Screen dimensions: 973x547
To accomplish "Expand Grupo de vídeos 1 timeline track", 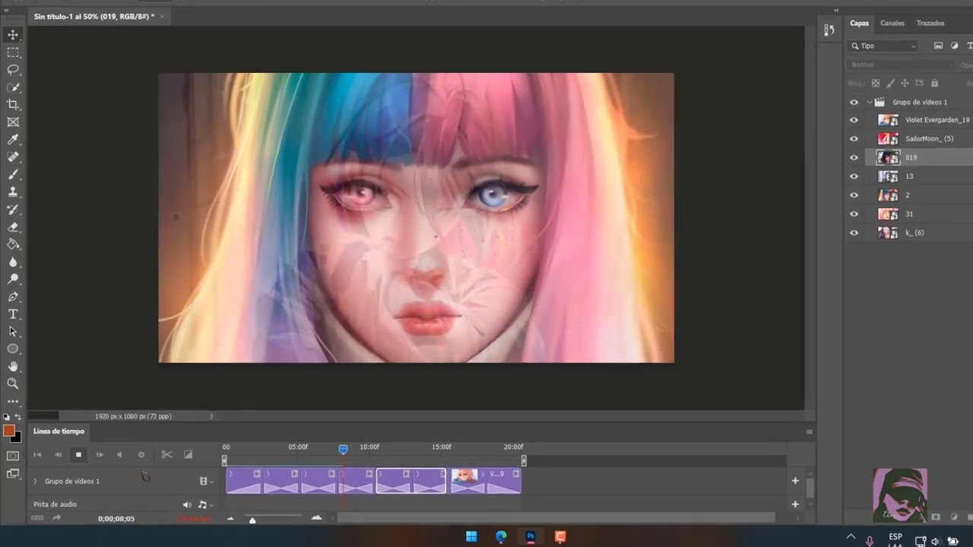I will click(x=35, y=481).
